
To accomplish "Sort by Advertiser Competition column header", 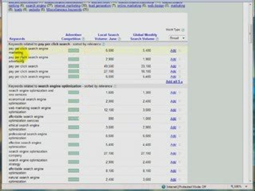I will pos(71,37).
